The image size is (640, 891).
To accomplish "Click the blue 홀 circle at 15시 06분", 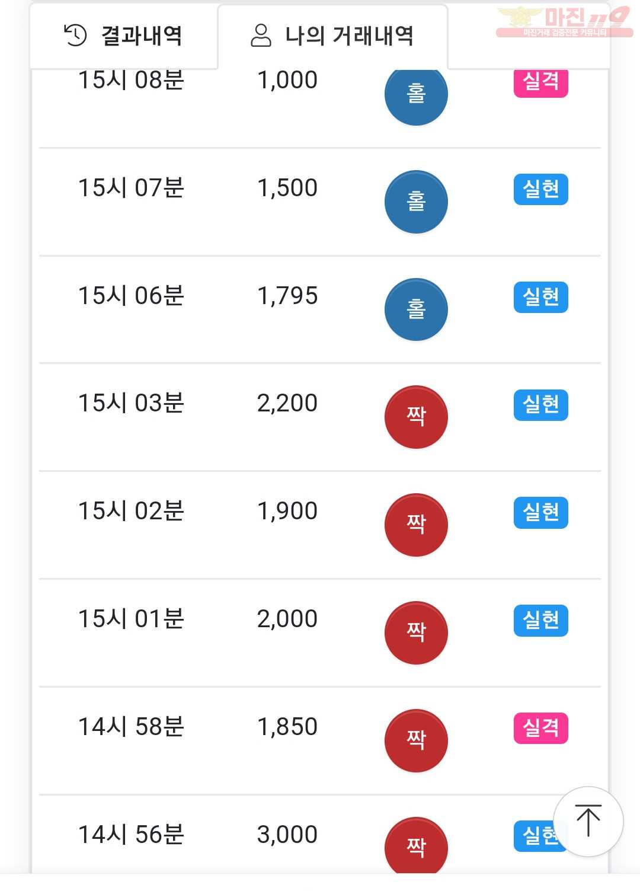I will 416,309.
